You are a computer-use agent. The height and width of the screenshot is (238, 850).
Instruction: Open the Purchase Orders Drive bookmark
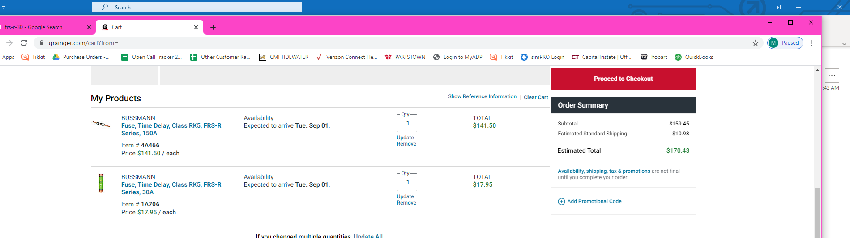coord(81,57)
